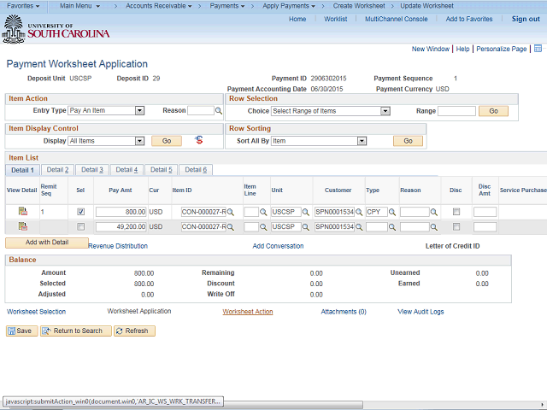The width and height of the screenshot is (547, 410).
Task: Check the Sel checkbox for the 49,200.00 row
Action: click(80, 227)
